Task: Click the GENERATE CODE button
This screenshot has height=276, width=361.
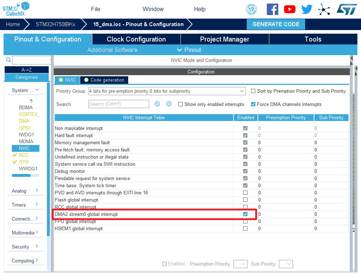Action: (276, 24)
